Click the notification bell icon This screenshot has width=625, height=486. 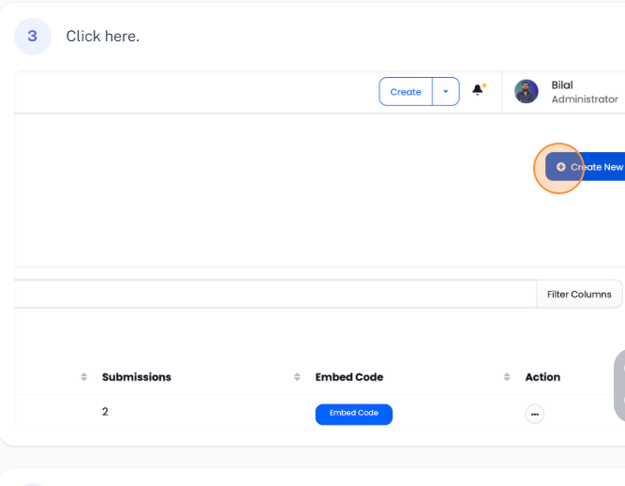coord(478,90)
